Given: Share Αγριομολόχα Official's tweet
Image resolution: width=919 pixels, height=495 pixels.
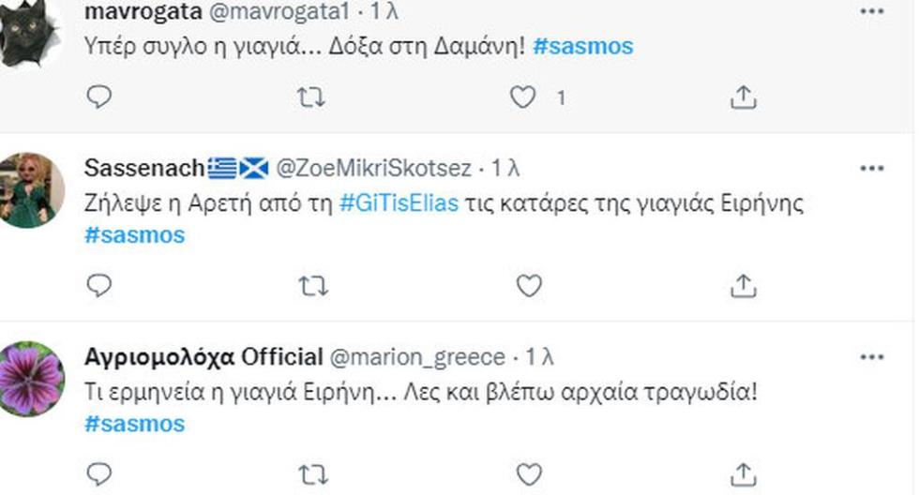Looking at the screenshot, I should point(743,473).
